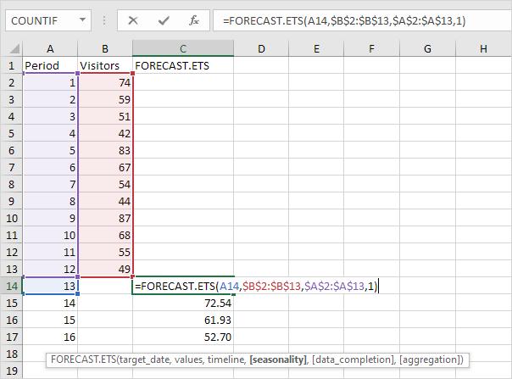Select column G header
This screenshot has height=379, width=512.
pyautogui.click(x=427, y=48)
